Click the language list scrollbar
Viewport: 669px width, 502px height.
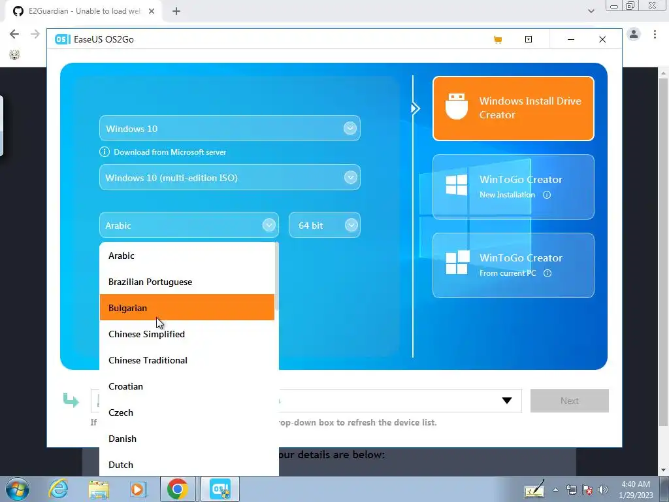coord(277,276)
